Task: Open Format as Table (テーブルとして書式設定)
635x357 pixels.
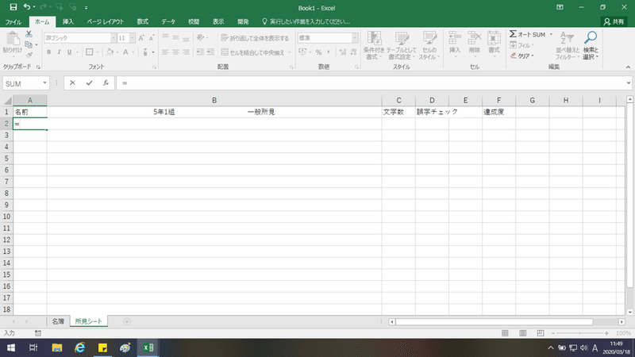Action: [402, 45]
